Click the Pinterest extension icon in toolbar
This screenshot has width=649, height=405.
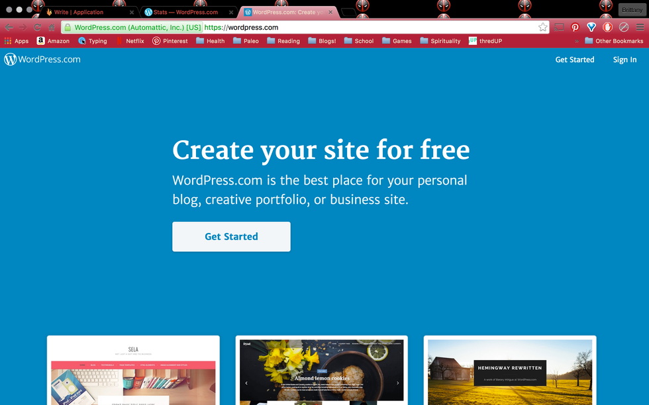tap(575, 27)
